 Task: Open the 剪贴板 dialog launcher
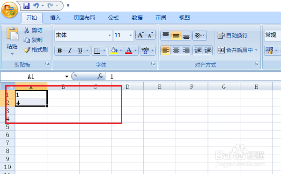(x=47, y=64)
